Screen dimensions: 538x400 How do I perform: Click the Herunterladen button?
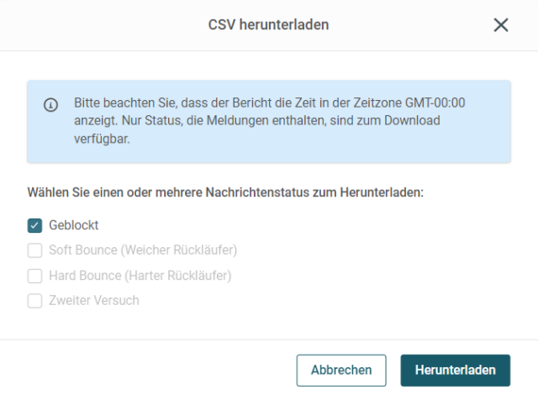456,371
